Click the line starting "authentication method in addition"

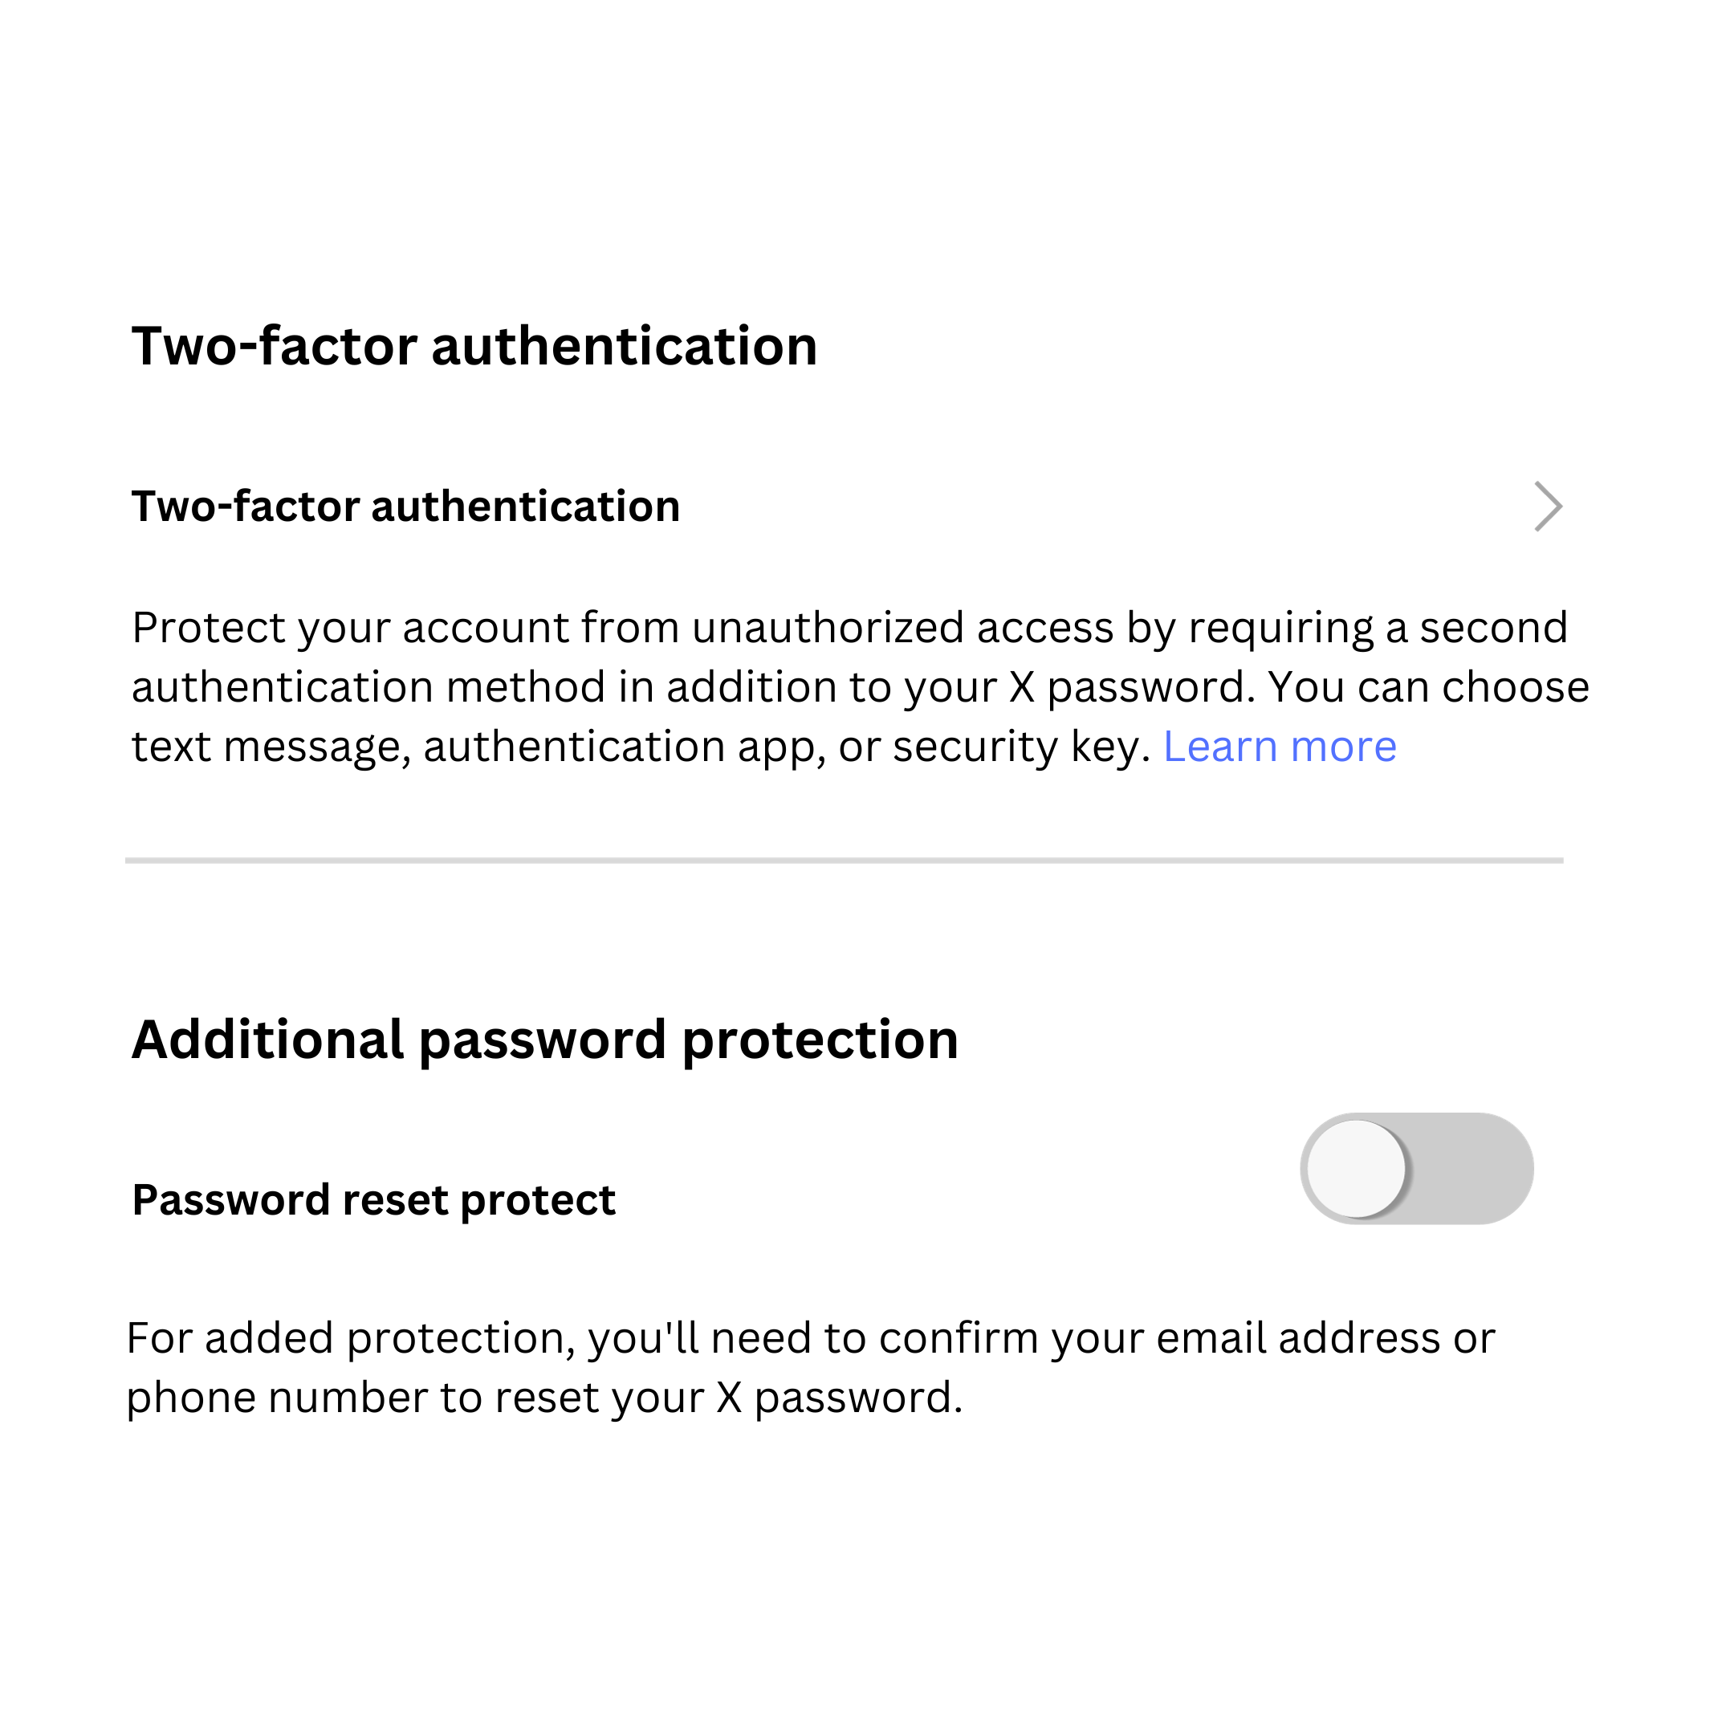click(860, 687)
